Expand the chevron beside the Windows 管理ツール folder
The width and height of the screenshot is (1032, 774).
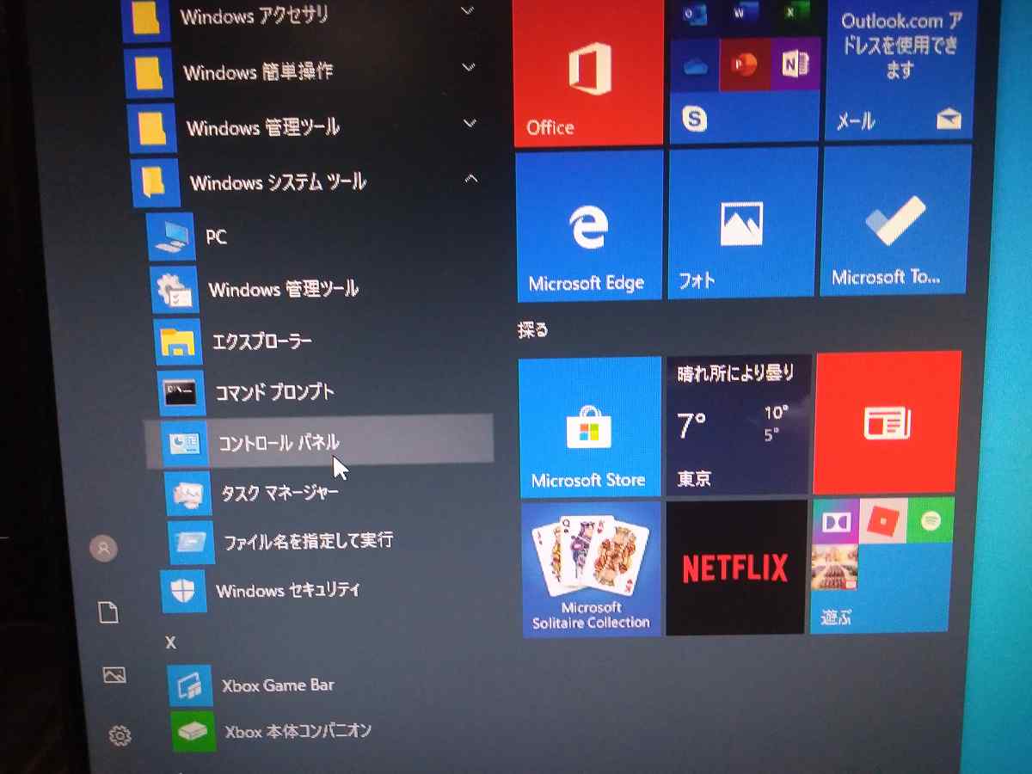(470, 124)
